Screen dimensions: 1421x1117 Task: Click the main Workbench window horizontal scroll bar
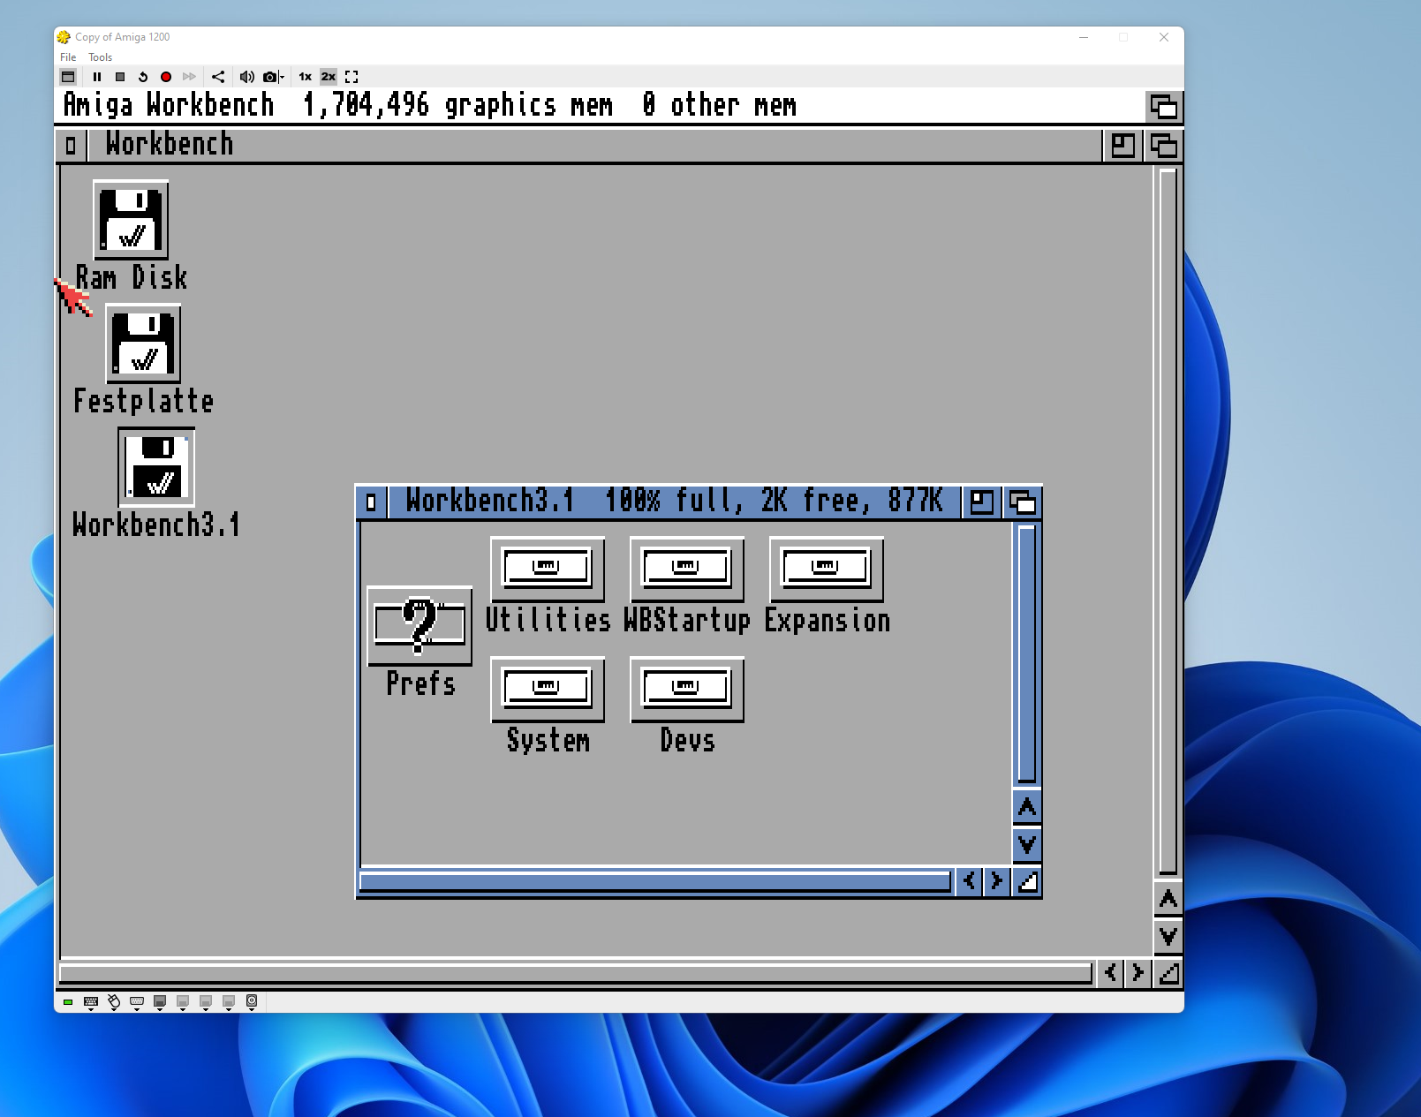pos(576,973)
